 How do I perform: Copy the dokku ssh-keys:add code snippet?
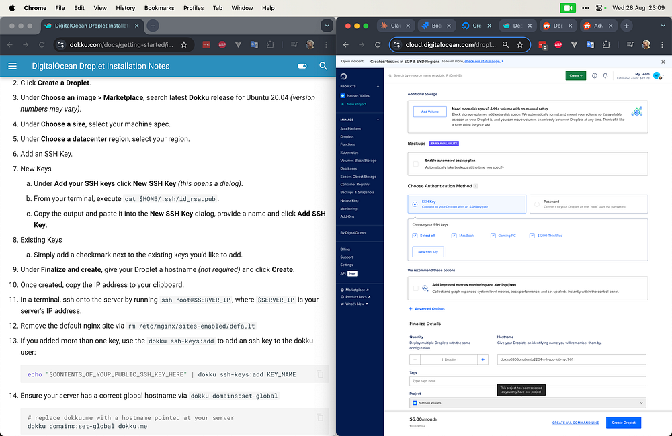(320, 374)
